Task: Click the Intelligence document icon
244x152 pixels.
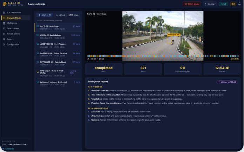Action: (x=4, y=23)
